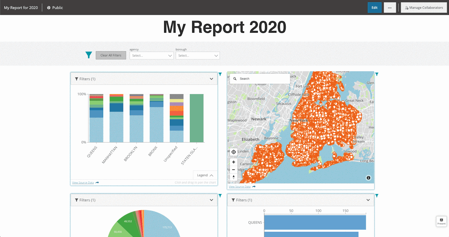Click the large teal filter funnel icon
The height and width of the screenshot is (237, 449).
click(x=89, y=55)
